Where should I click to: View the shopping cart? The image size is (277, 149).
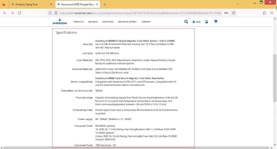coord(216,22)
